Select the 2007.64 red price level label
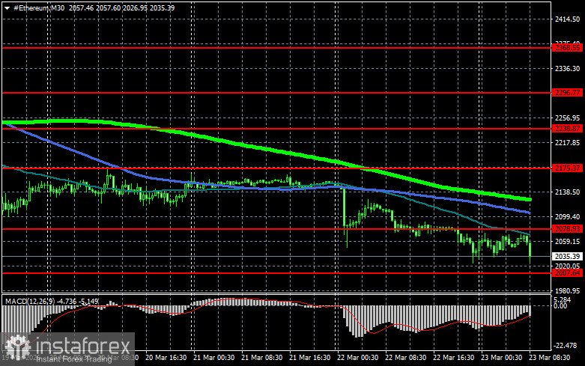The width and height of the screenshot is (585, 366). pyautogui.click(x=568, y=273)
